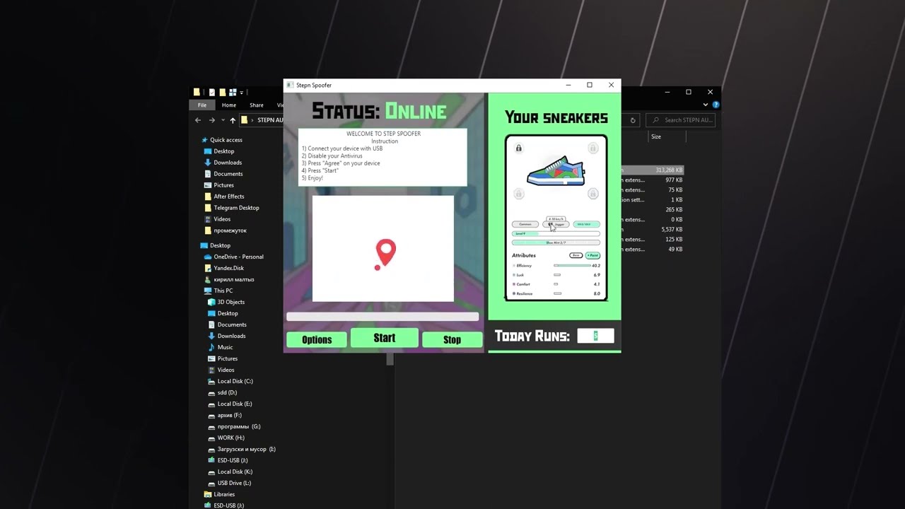
Task: Click the Base attributes button
Action: (x=576, y=255)
